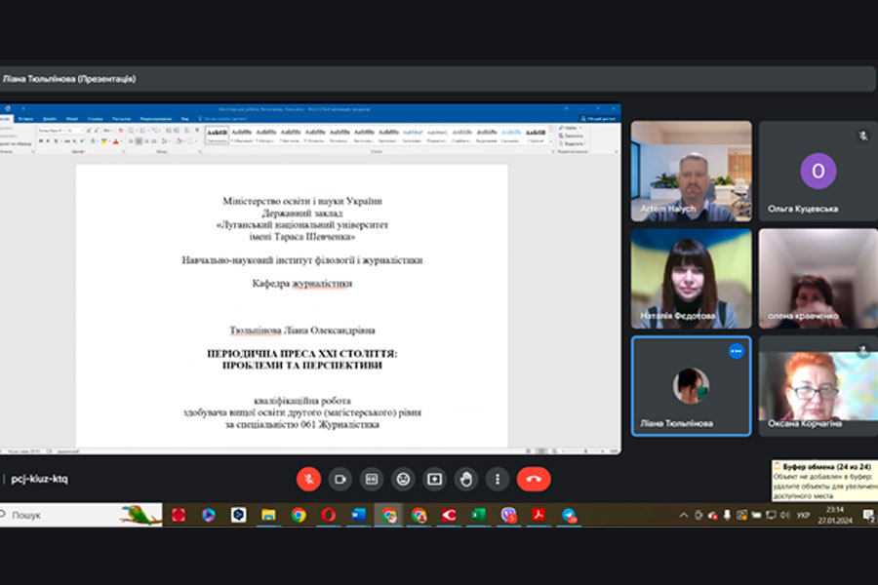Open the Рассылки tab in shared Word
This screenshot has height=585, width=878.
coord(122,119)
